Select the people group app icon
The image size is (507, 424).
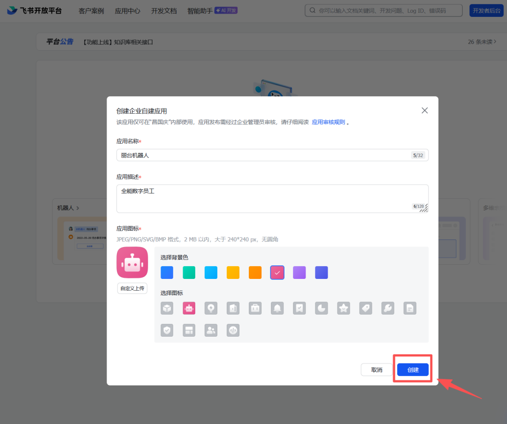pos(211,330)
